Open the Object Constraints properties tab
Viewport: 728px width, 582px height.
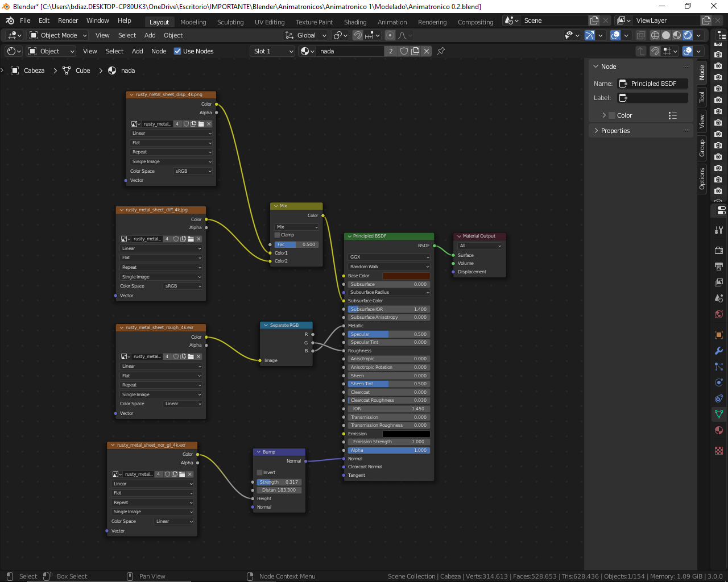719,398
